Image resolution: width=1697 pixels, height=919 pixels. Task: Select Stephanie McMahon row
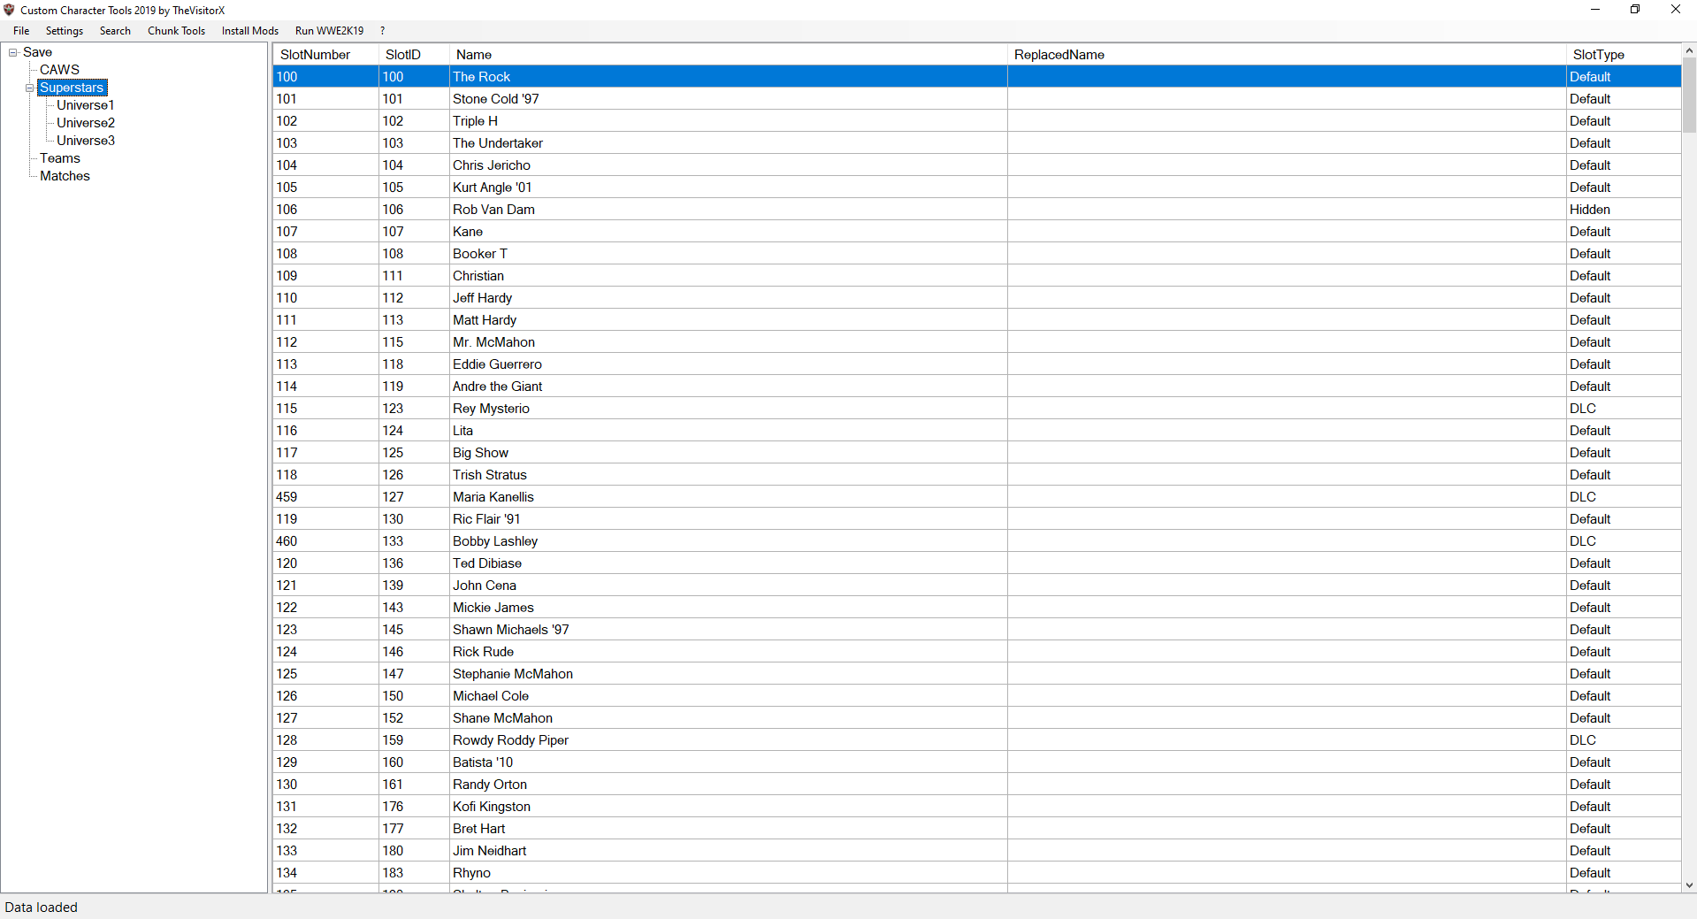click(976, 674)
